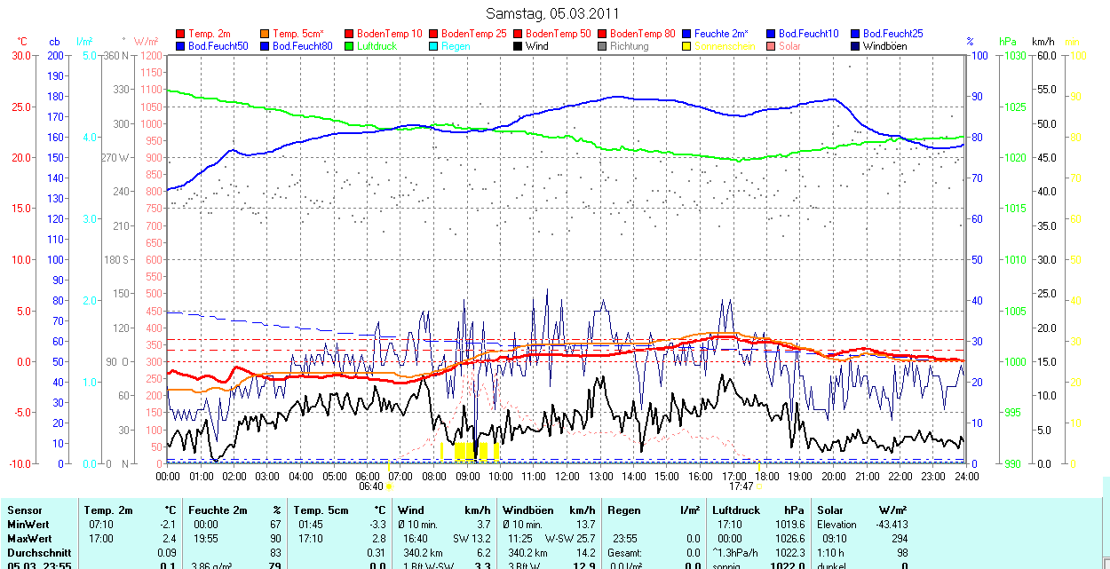Click the orange Temp. 5cm legend square
The width and height of the screenshot is (1110, 569).
coord(266,34)
